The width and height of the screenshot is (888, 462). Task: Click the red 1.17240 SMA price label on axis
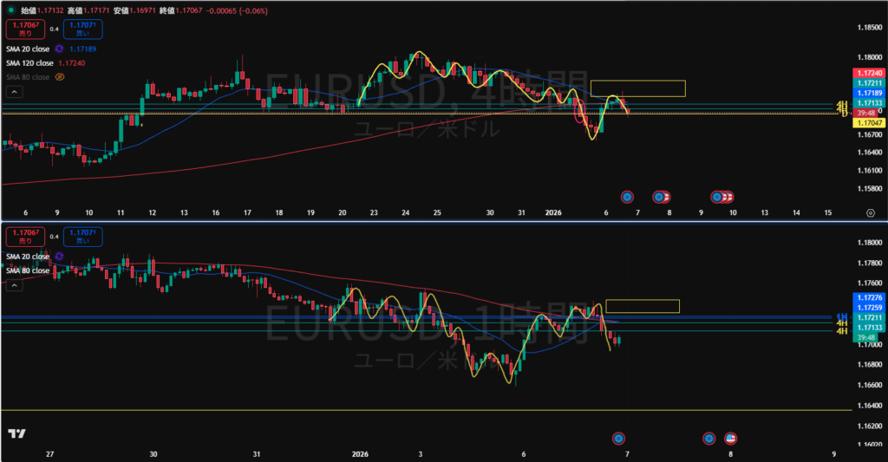click(869, 73)
